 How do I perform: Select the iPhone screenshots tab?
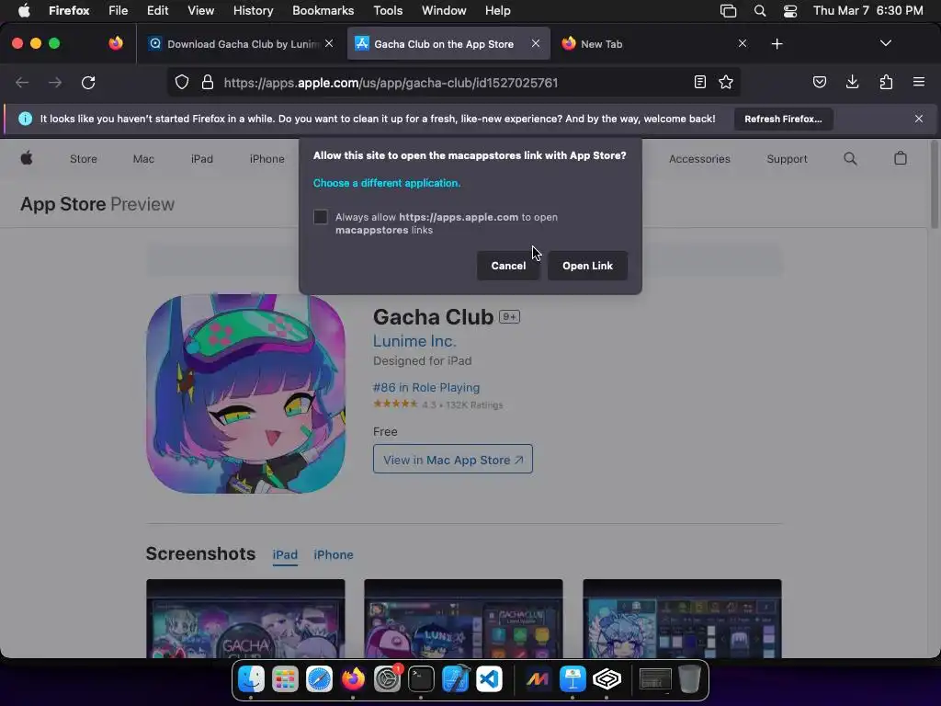click(333, 554)
